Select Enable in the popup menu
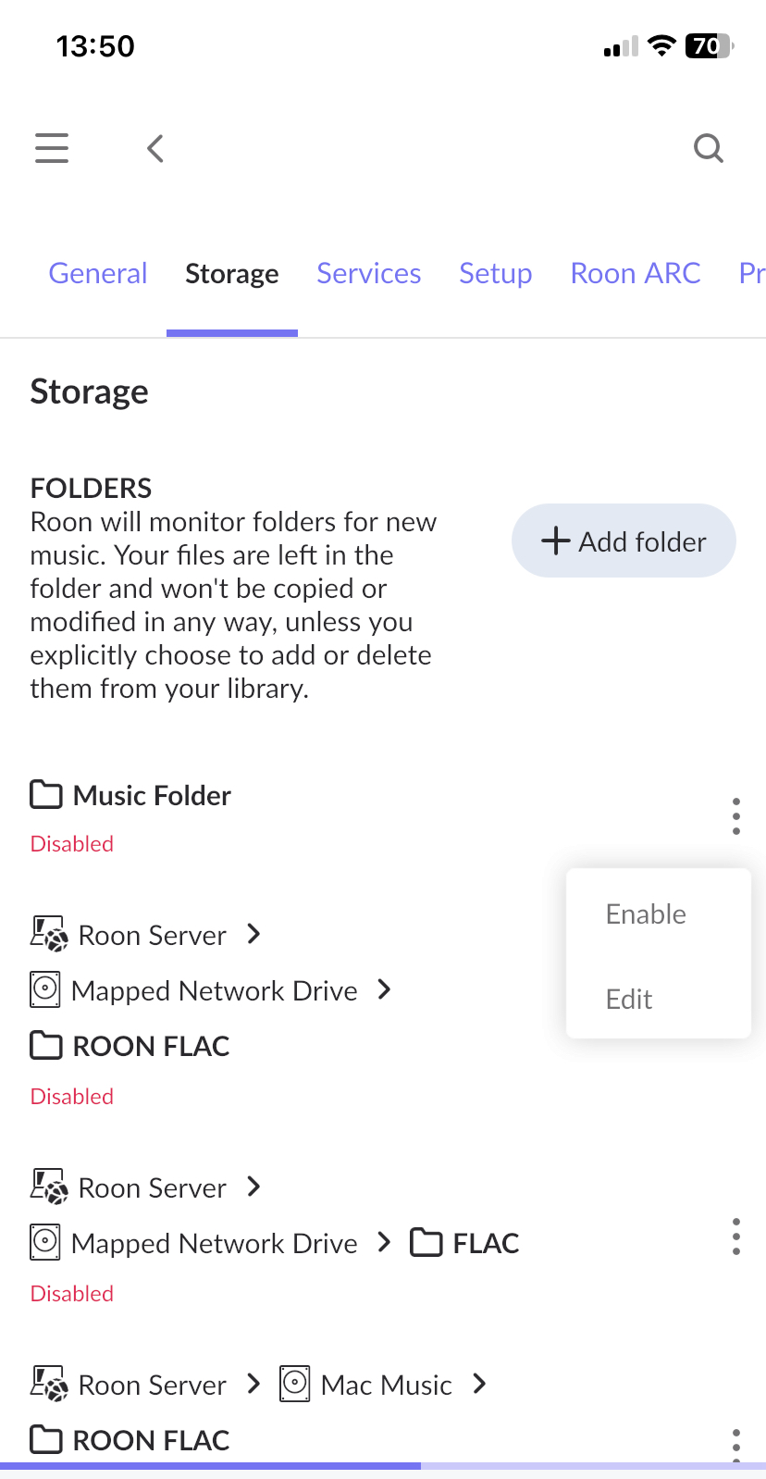Viewport: 766px width, 1479px height. [646, 914]
